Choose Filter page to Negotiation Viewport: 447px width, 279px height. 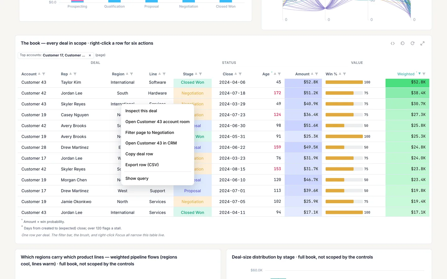click(x=157, y=132)
